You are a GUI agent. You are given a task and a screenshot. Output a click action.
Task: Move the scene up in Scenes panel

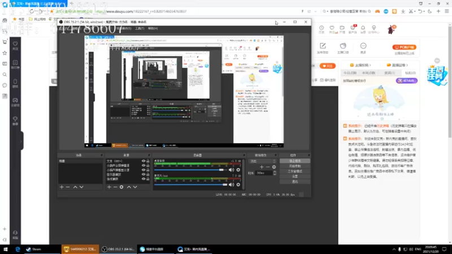coord(75,187)
